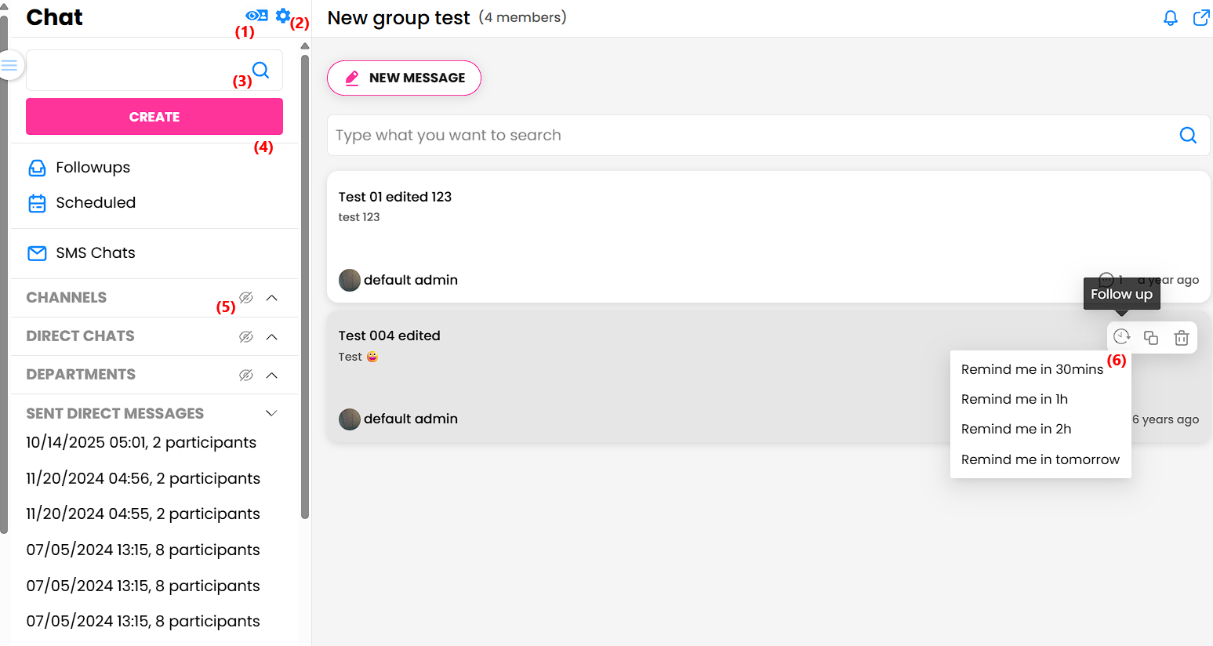
Task: Collapse the Channels section chevron
Action: [272, 298]
